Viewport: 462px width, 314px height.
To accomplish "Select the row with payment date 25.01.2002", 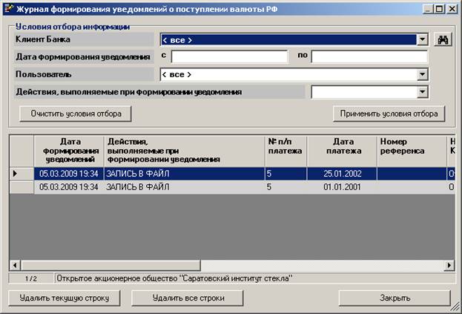I will 342,173.
